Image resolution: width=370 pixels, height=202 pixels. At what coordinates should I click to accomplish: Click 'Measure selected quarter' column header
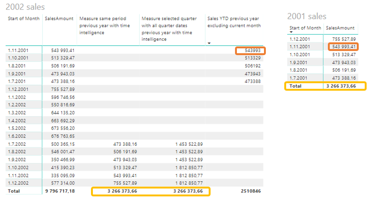(169, 29)
